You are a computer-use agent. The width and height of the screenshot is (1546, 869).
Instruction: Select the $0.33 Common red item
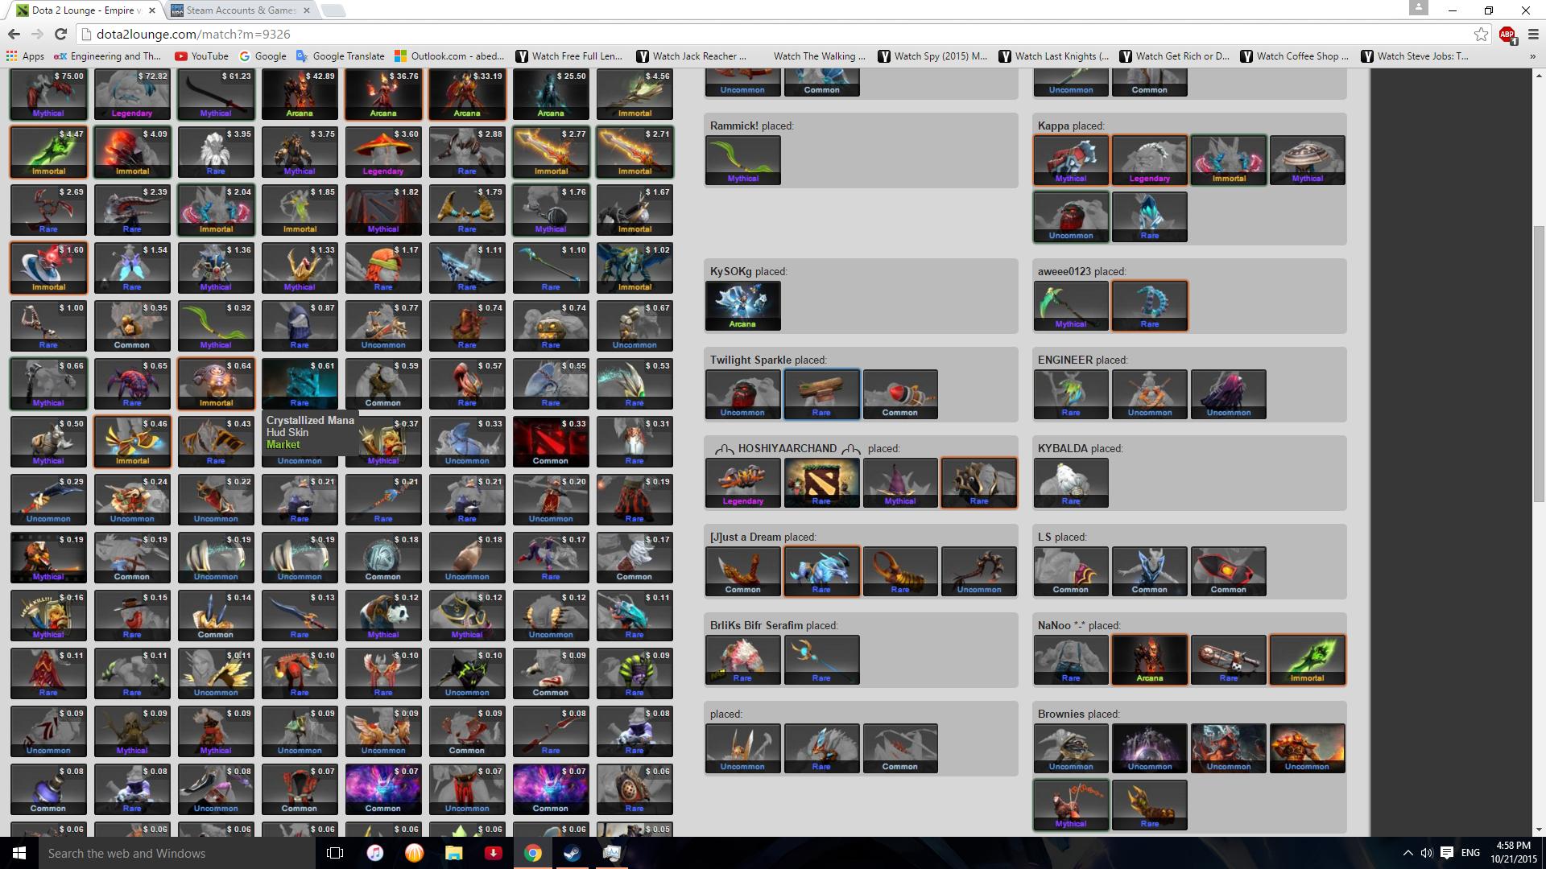(551, 442)
